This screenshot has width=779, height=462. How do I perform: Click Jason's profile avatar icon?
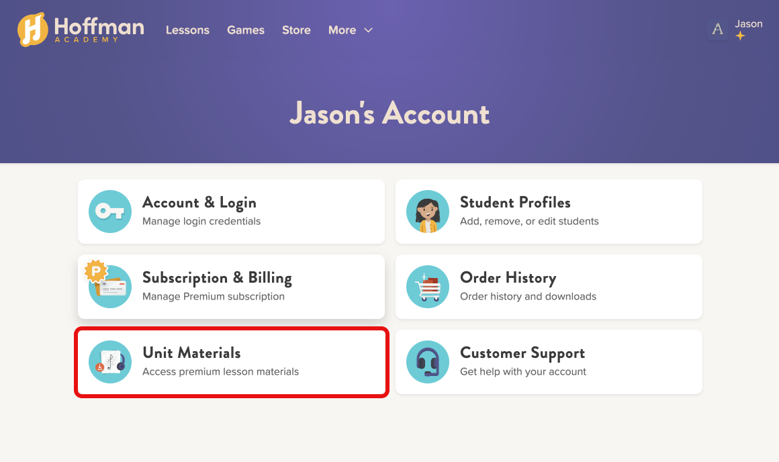tap(717, 30)
